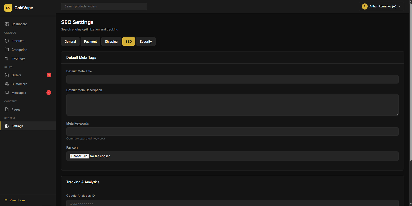Open Customers via the people icon
The height and width of the screenshot is (206, 412).
7,84
